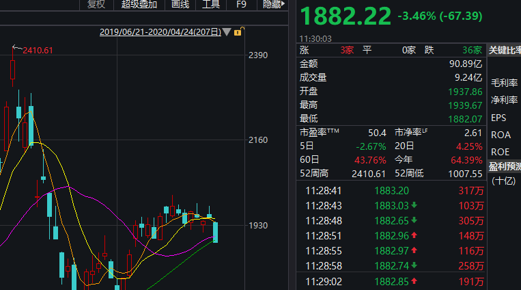Select the 画线 drawing tool
521x290 pixels.
[x=180, y=4]
